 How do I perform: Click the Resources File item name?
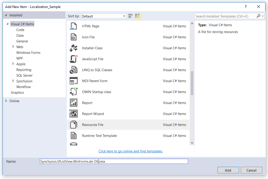tap(93, 125)
